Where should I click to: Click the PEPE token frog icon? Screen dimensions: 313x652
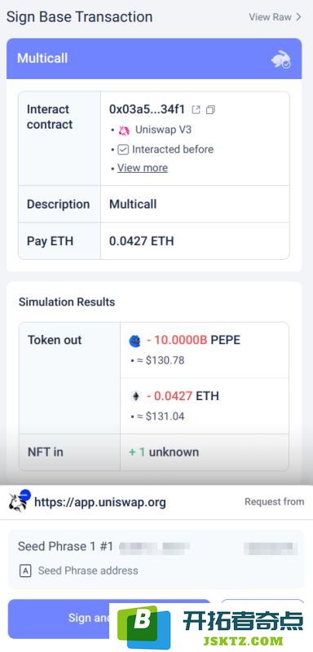[x=135, y=341]
